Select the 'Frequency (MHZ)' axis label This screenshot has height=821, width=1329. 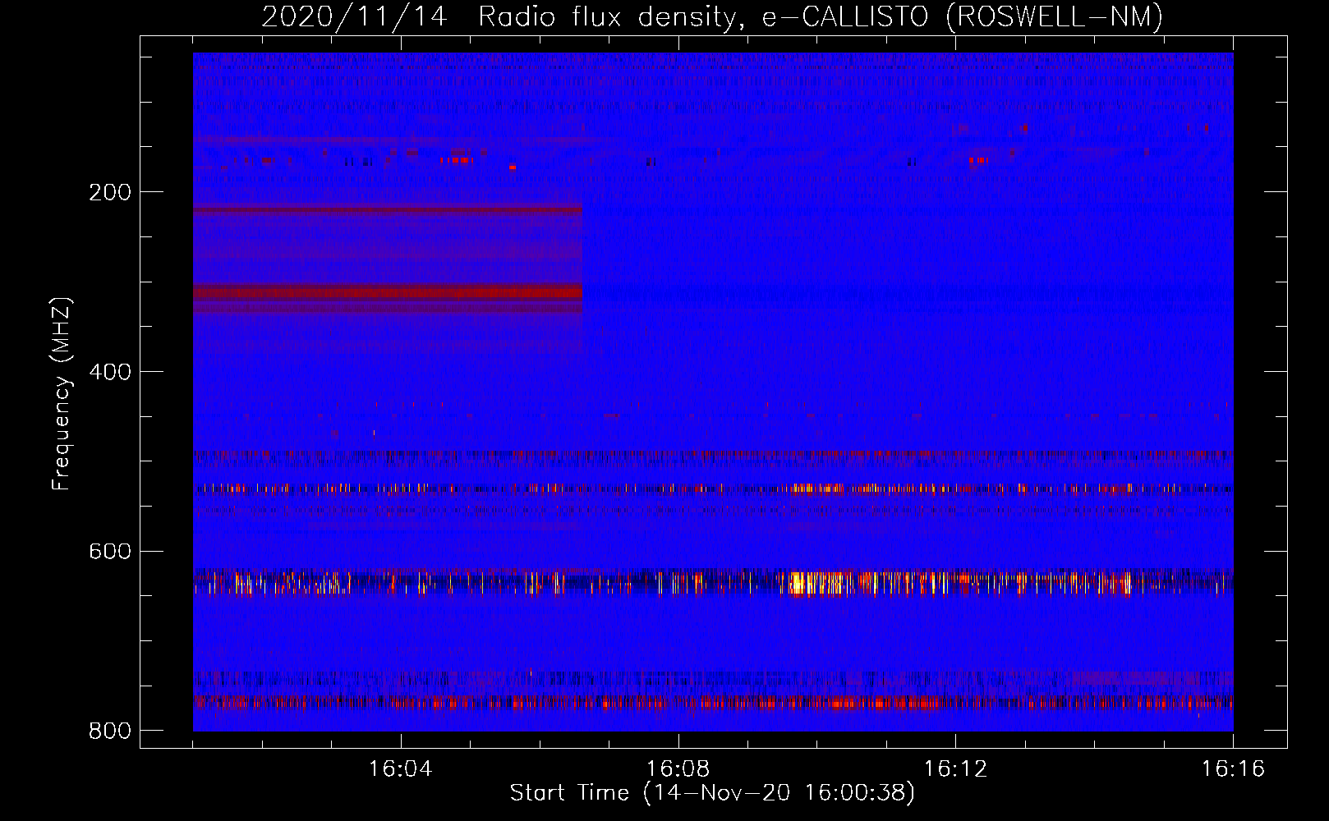(x=62, y=394)
